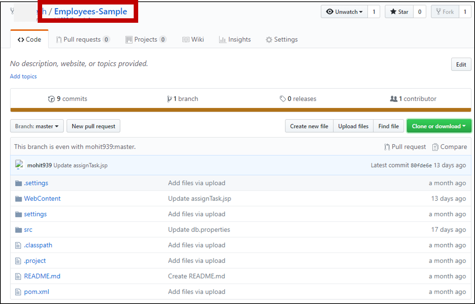Viewport: 475px width, 304px height.
Task: Toggle the Unwatch notifications button
Action: click(x=344, y=12)
